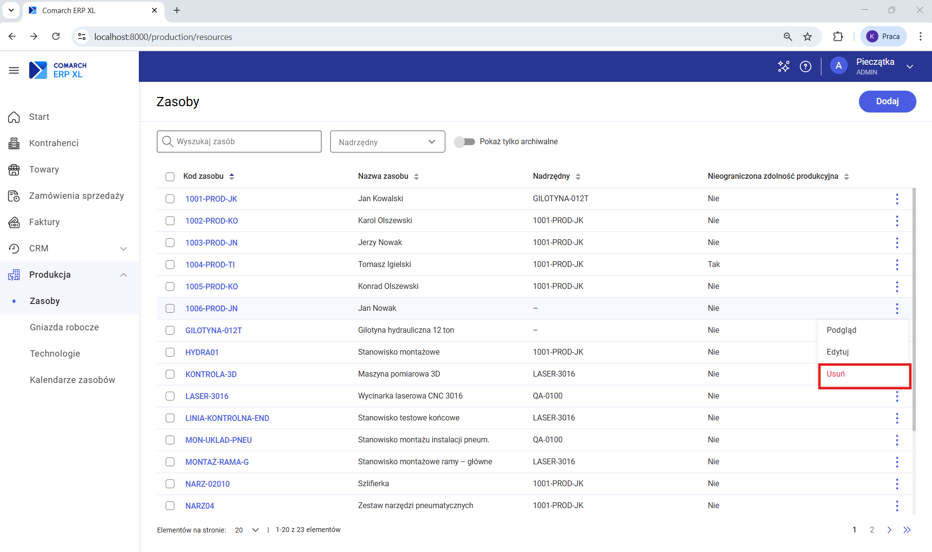This screenshot has height=552, width=932.
Task: Open the Kontrahenci building icon
Action: 14,143
